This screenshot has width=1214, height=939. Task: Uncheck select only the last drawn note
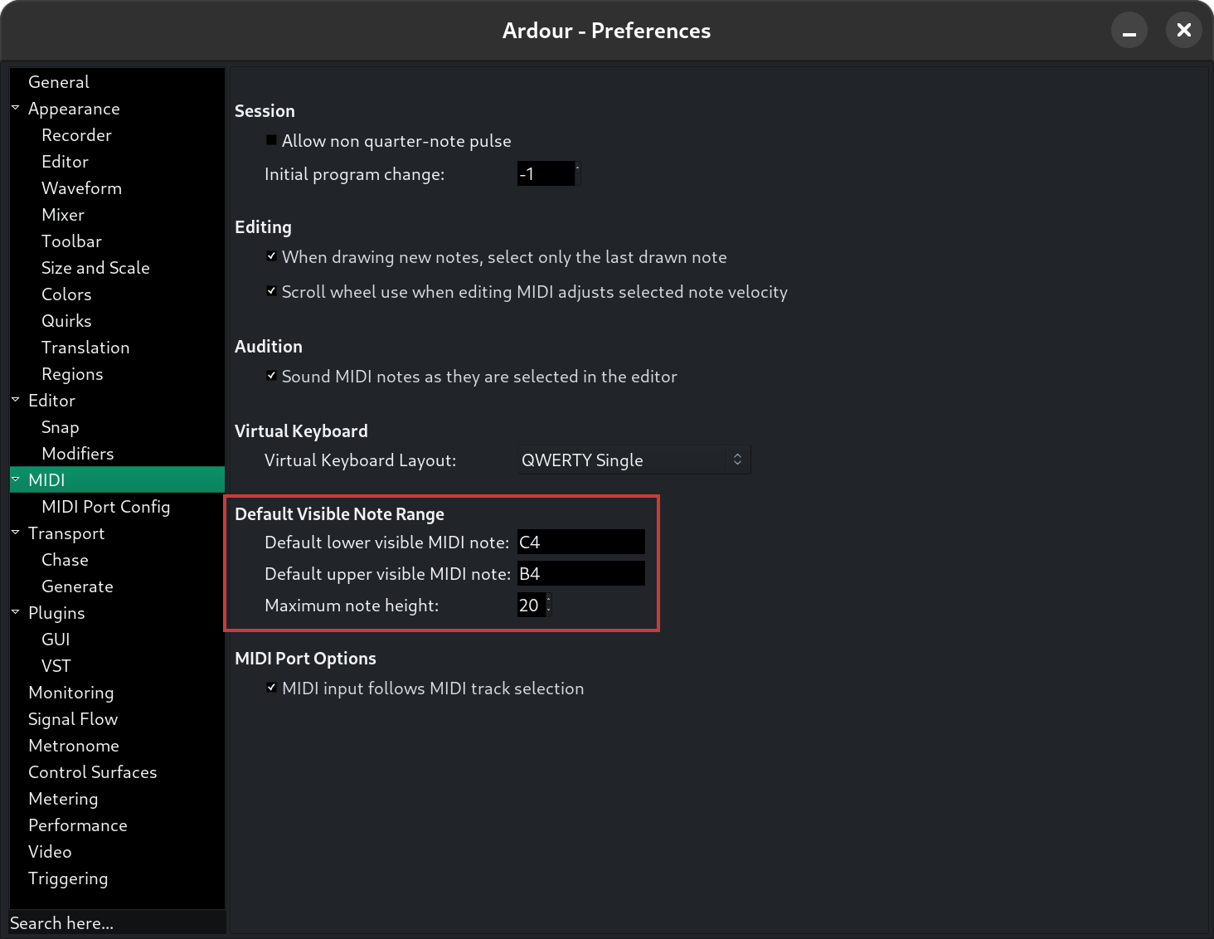click(271, 256)
